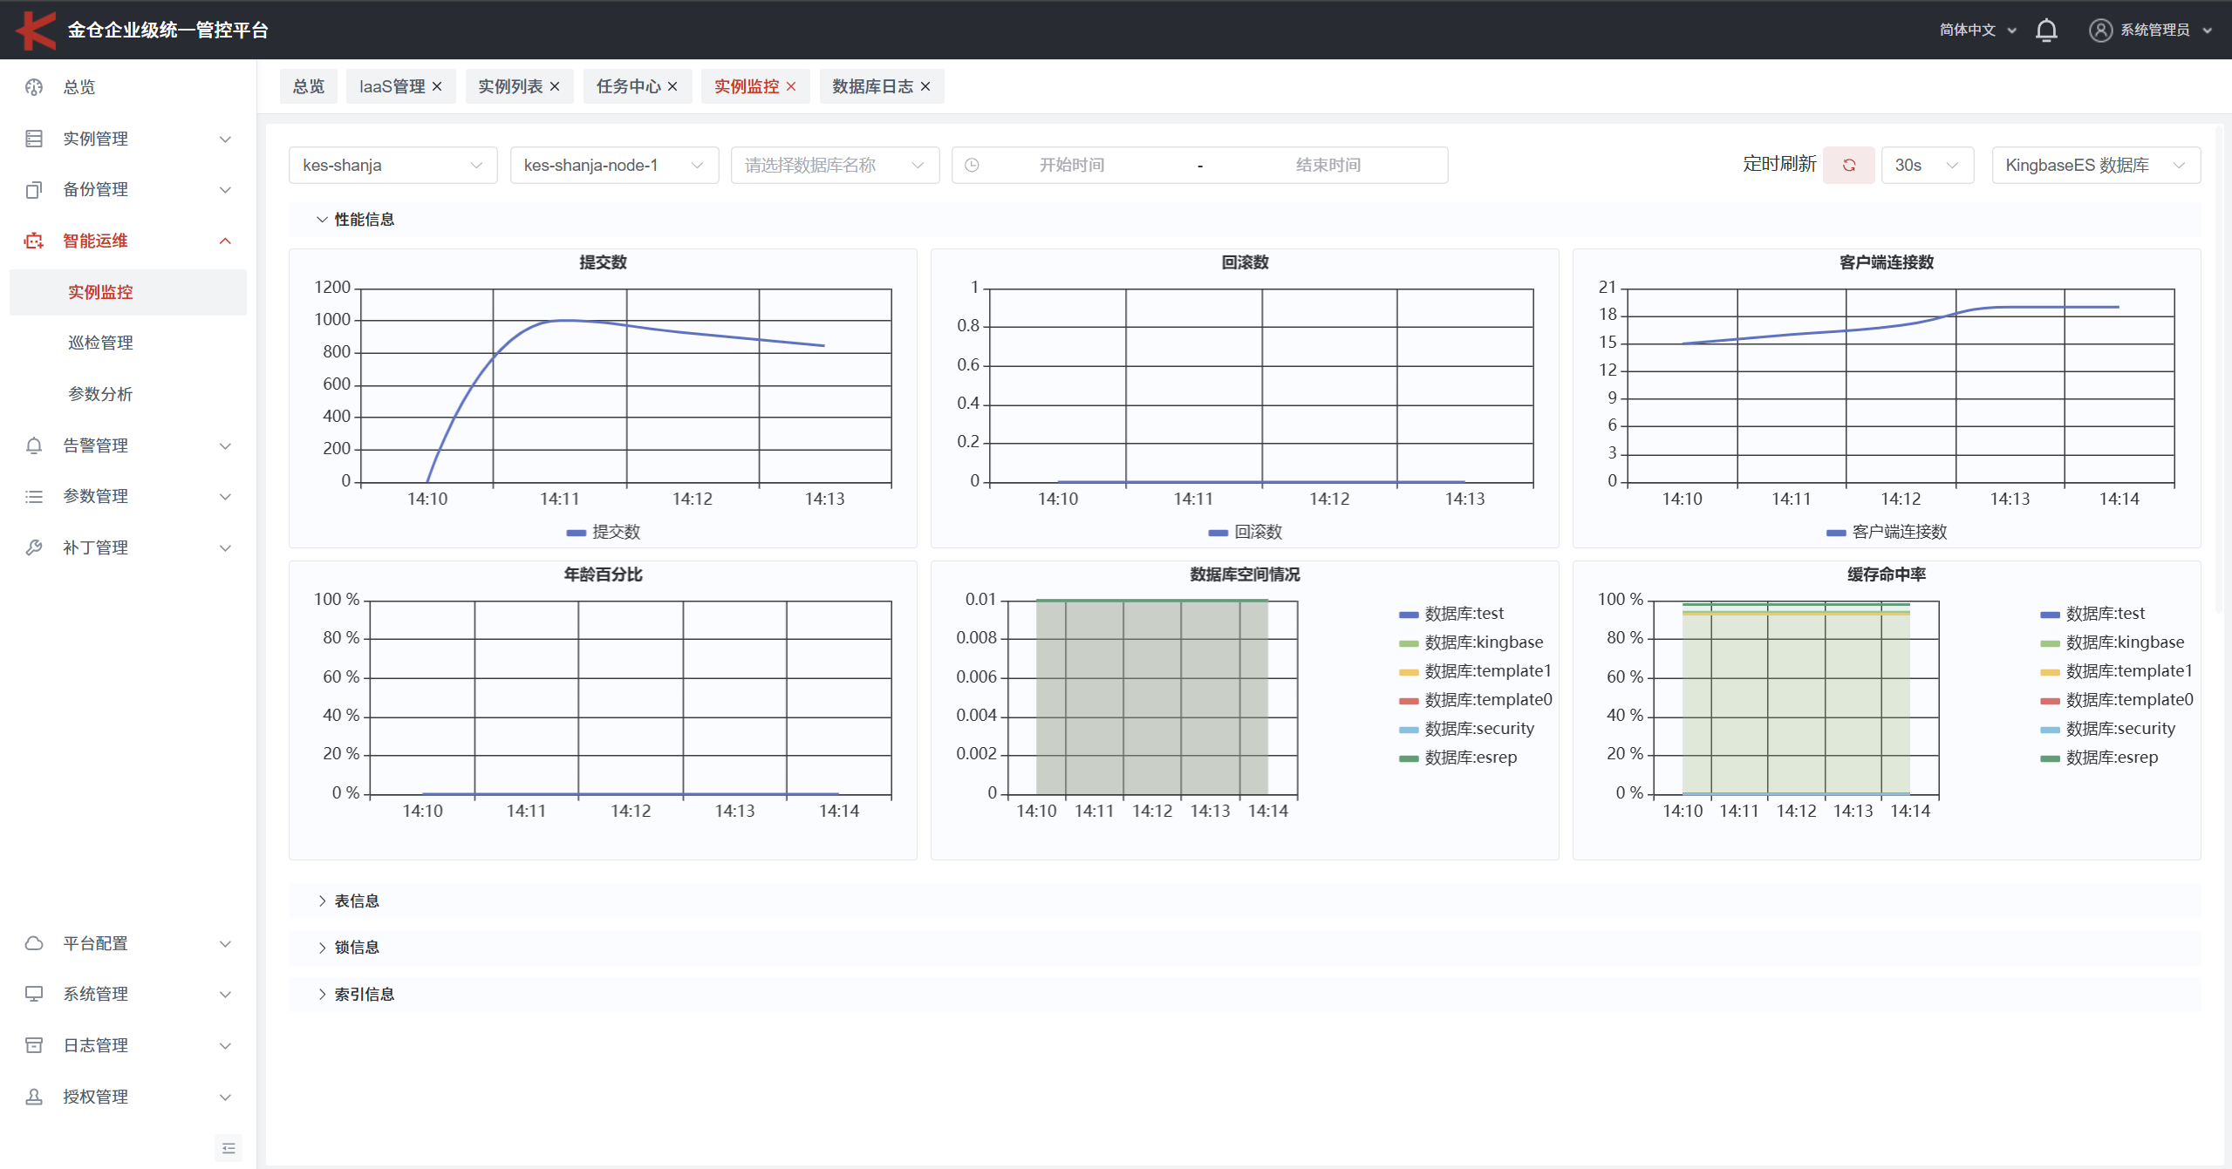Click the 总览 dashboard sidebar icon
The height and width of the screenshot is (1169, 2232).
(34, 87)
